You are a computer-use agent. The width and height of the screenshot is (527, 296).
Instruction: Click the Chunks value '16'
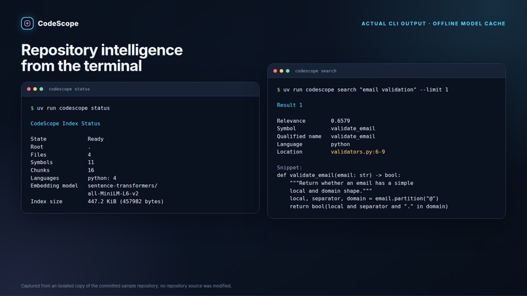point(91,171)
